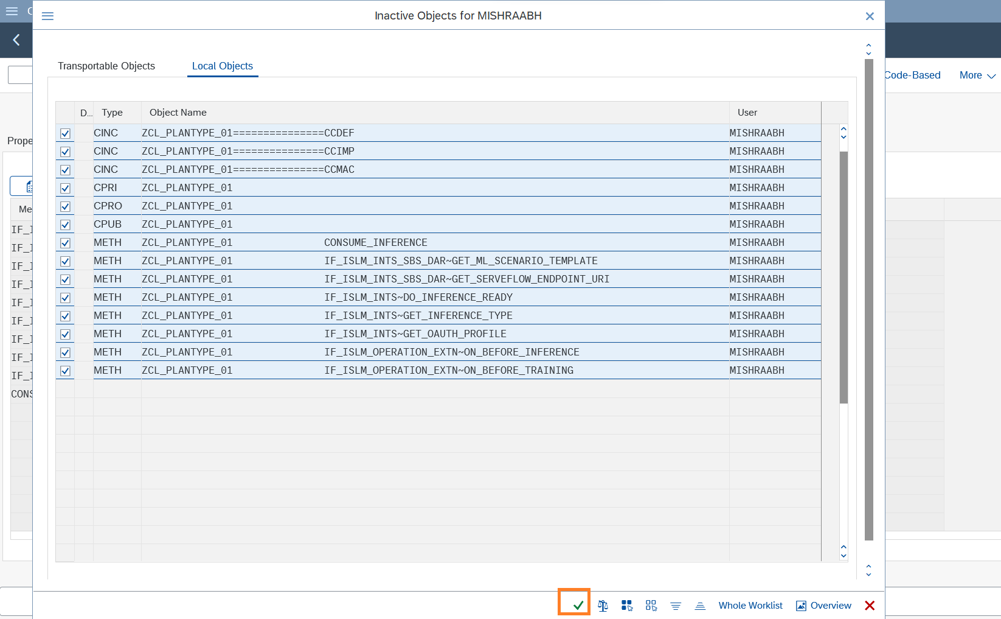Image resolution: width=1001 pixels, height=619 pixels.
Task: Open the dialog hamburger menu icon
Action: (47, 16)
